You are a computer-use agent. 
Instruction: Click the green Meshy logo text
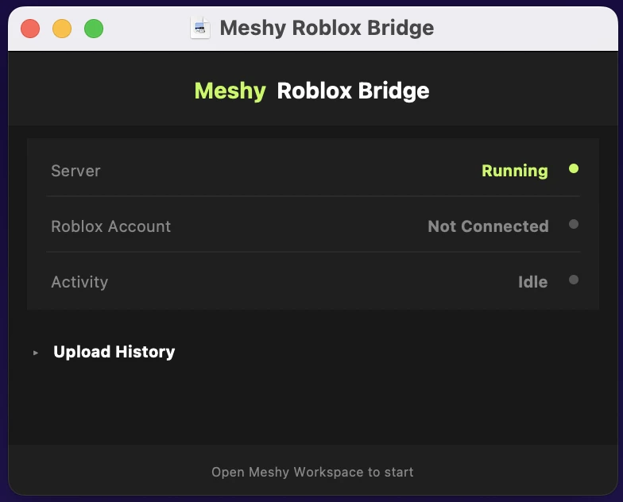pyautogui.click(x=230, y=91)
